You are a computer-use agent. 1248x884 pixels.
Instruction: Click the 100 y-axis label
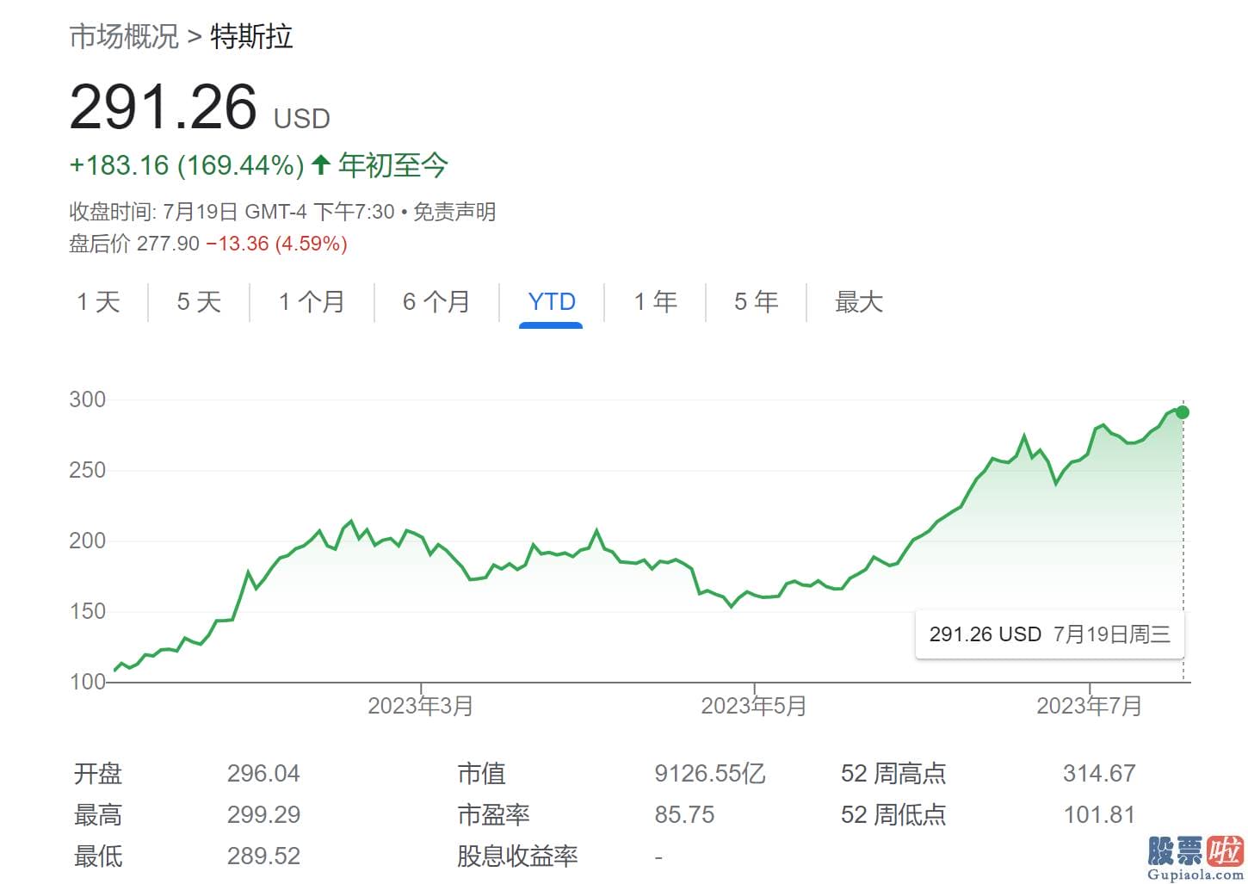[x=88, y=682]
